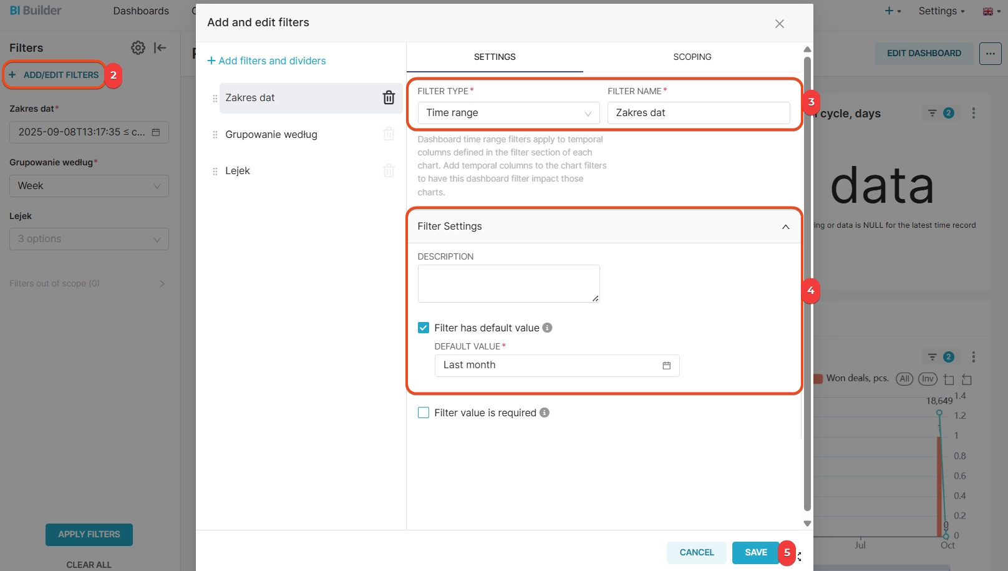Enable Filter value is required checkbox
Screen dimensions: 1008x571
click(x=424, y=412)
